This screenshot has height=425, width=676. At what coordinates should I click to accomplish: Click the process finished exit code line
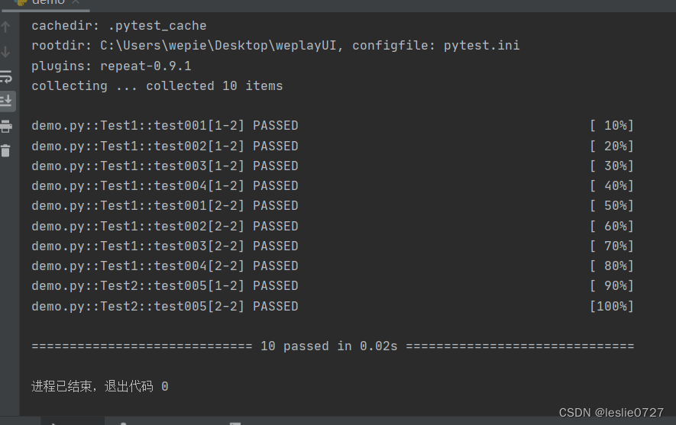click(99, 386)
